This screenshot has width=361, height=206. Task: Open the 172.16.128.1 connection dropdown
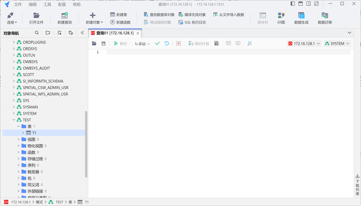pos(304,44)
